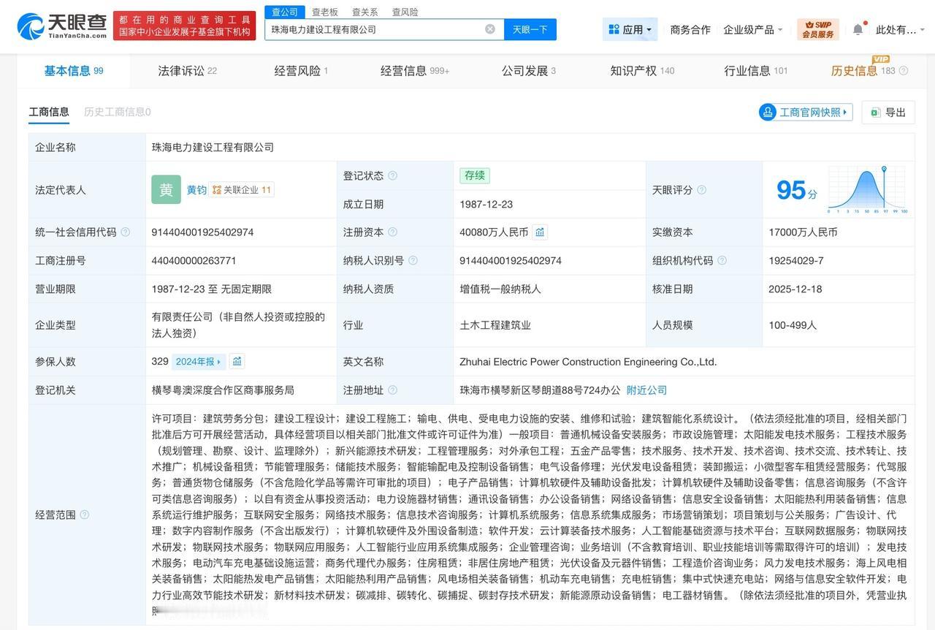
Task: Select the 查老板 search mode tab
Action: [324, 12]
